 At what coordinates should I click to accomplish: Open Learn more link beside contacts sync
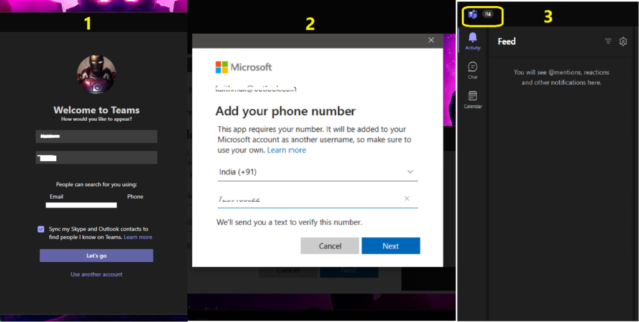[x=138, y=237]
